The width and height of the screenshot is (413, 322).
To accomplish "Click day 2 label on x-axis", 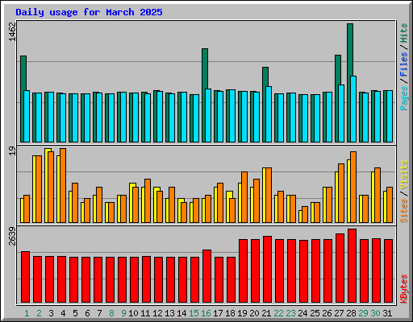I will 39,313.
